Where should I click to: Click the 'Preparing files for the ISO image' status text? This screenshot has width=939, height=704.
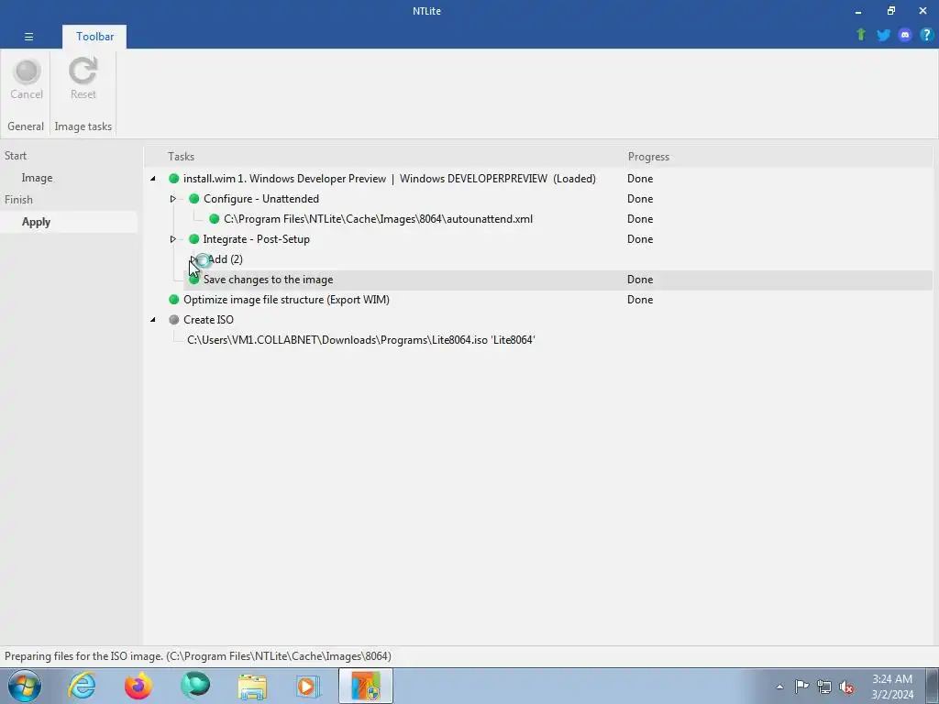click(x=198, y=656)
